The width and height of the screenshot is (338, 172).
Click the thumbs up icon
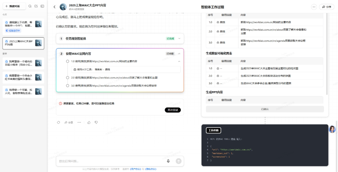click(89, 122)
